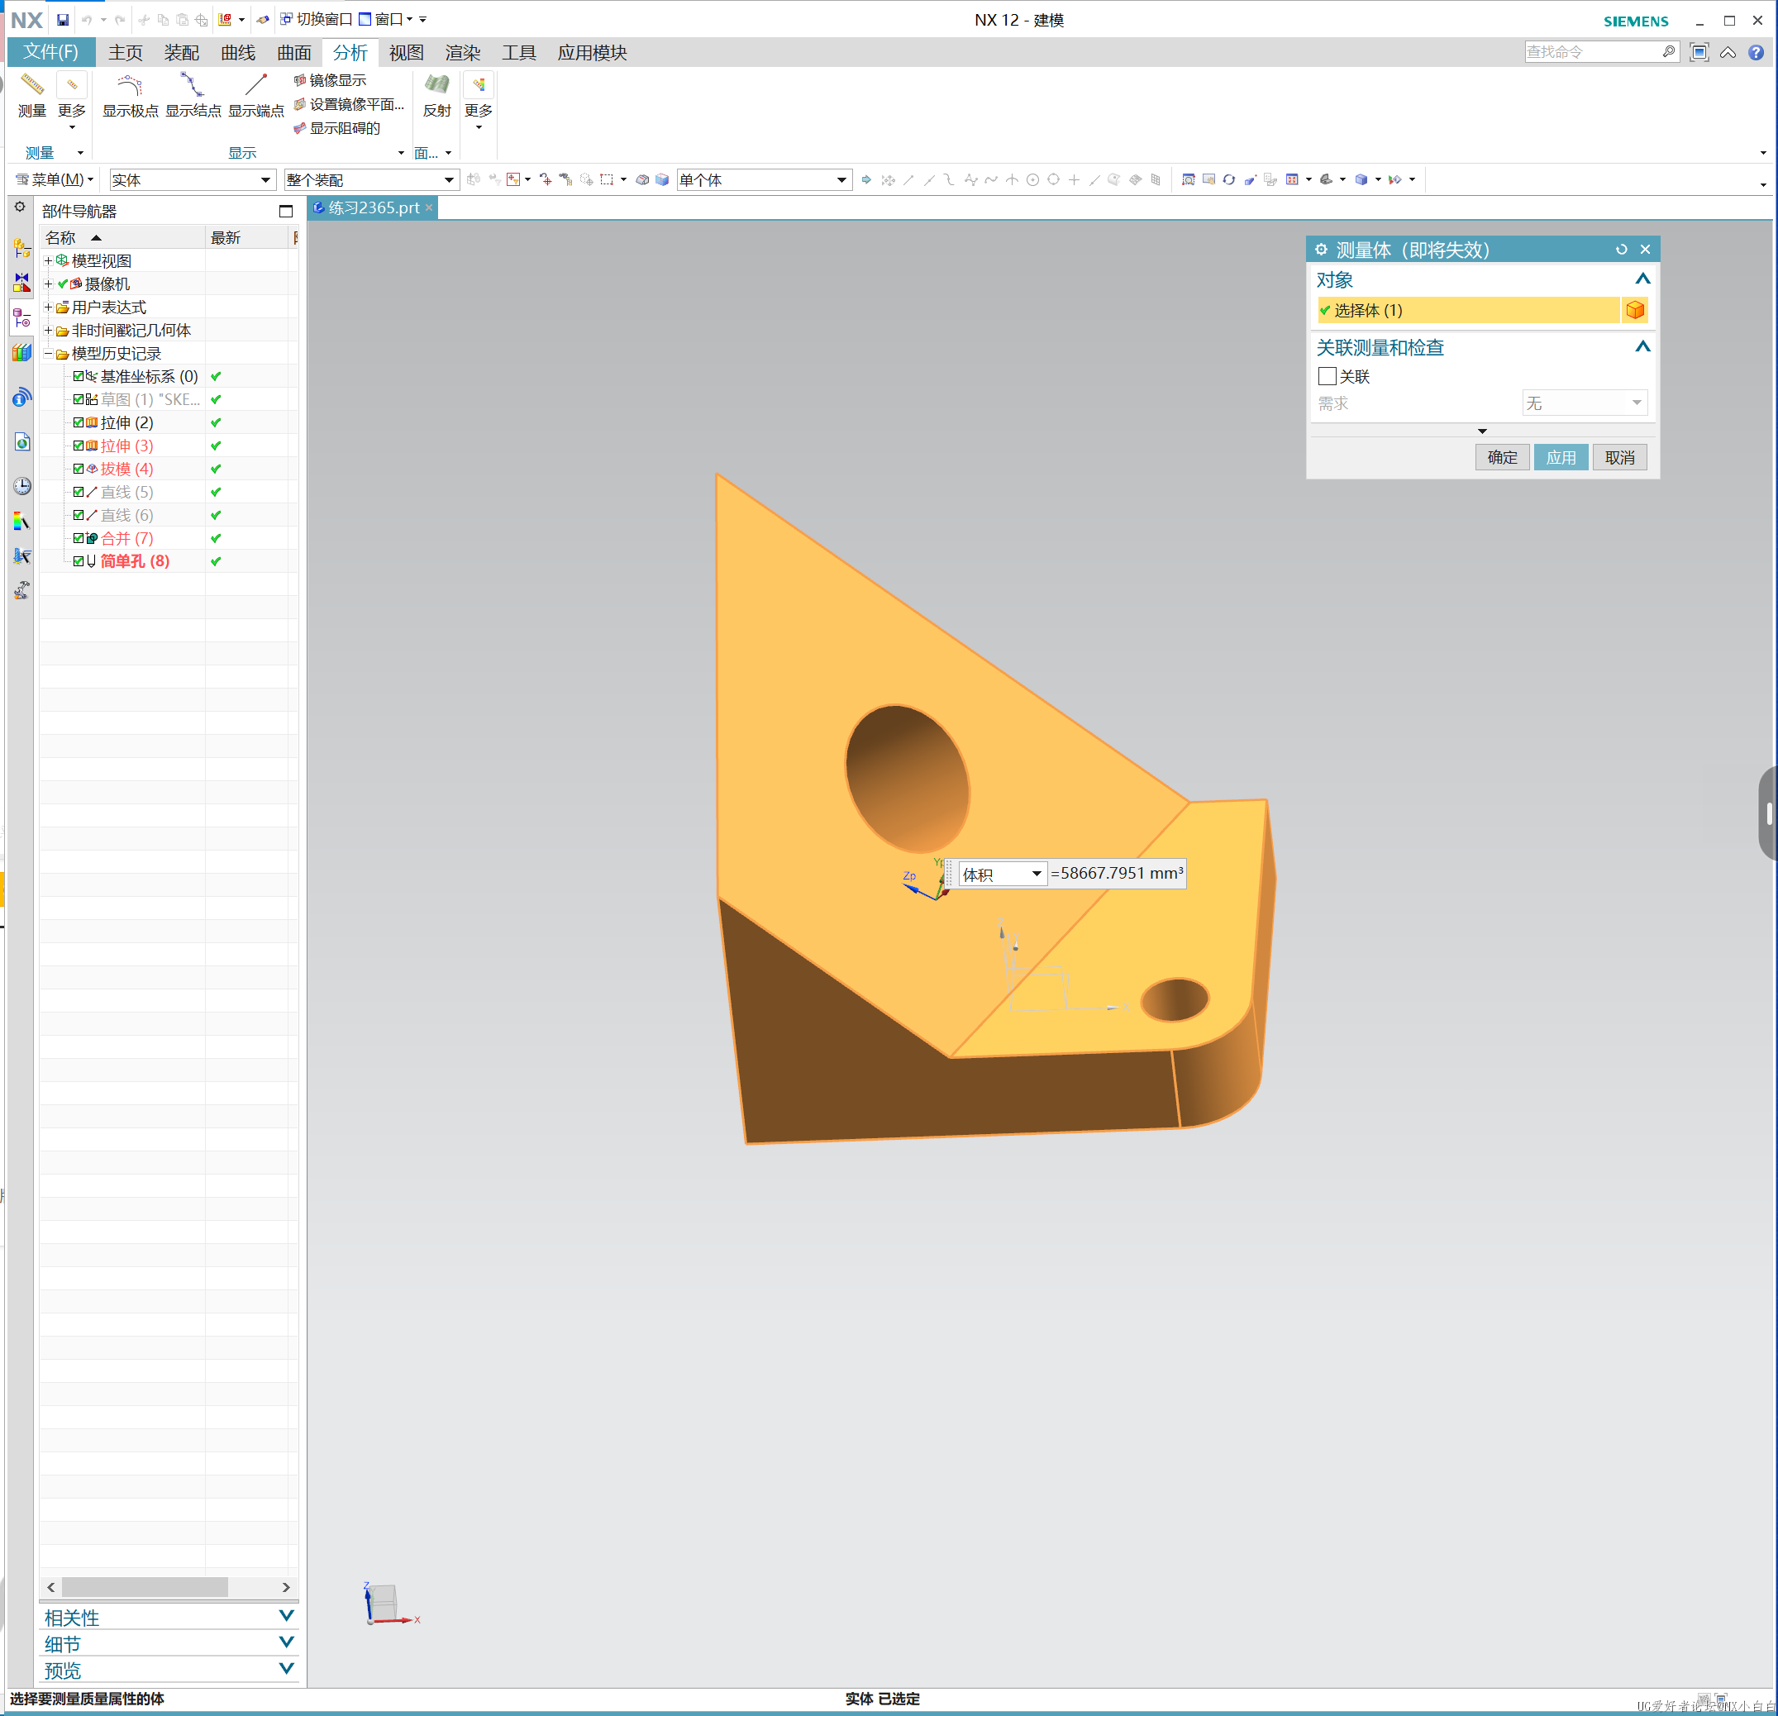Open the Reuse Library sidebar icon
Screen dimensions: 1778x1716
click(x=21, y=353)
